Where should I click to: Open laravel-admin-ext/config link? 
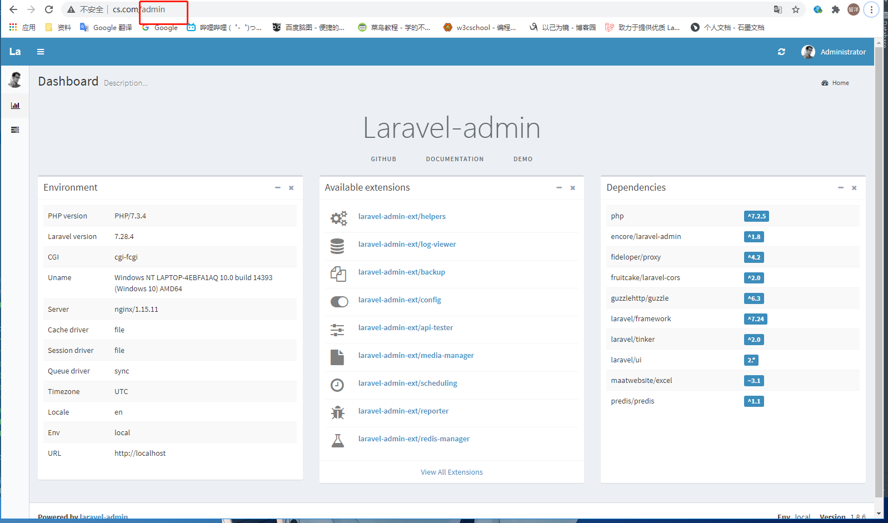pyautogui.click(x=400, y=300)
